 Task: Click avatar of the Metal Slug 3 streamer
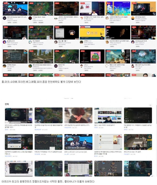pos(107,66)
